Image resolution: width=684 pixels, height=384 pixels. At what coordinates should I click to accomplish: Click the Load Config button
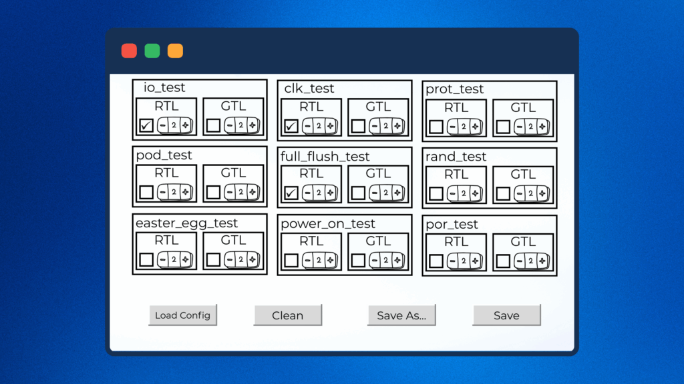click(182, 315)
